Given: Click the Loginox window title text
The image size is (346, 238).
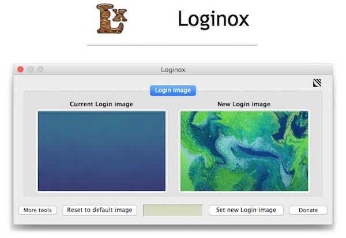Looking at the screenshot, I should click(173, 70).
